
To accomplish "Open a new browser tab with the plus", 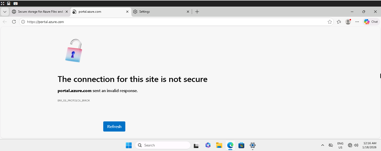I will (197, 11).
